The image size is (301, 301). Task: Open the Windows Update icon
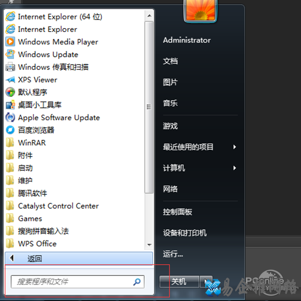click(10, 54)
